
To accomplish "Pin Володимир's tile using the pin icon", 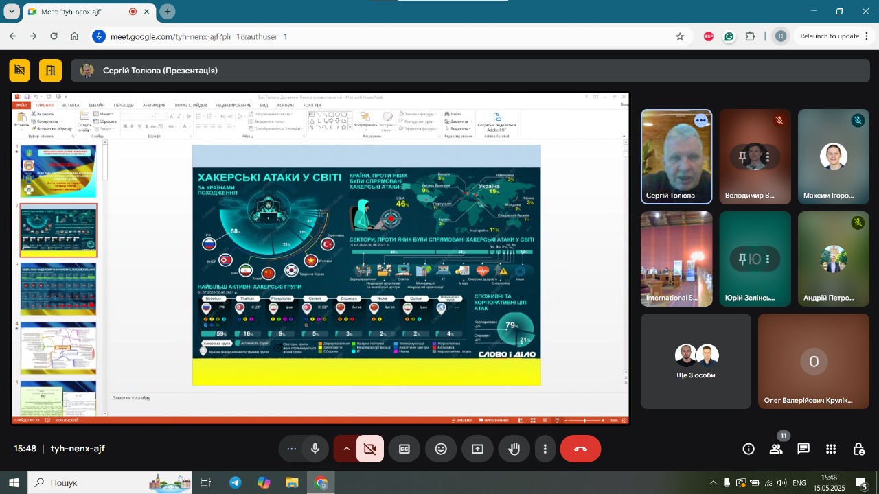I will pos(742,157).
